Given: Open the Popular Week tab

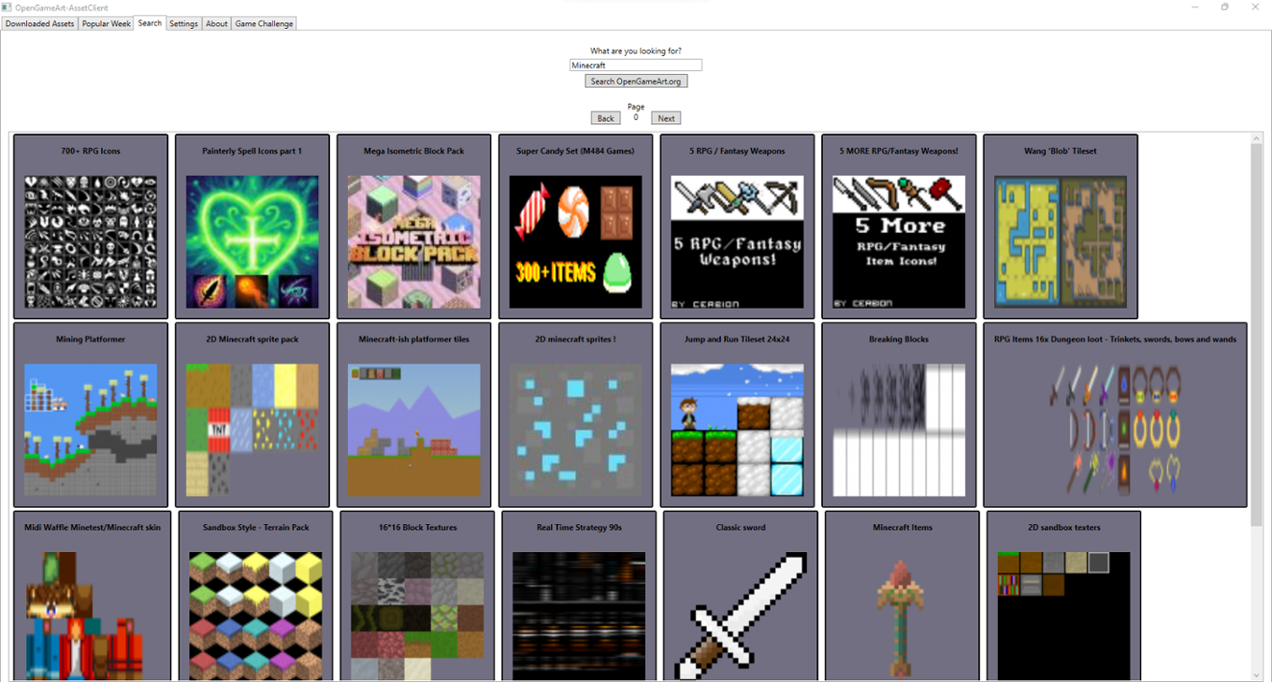Looking at the screenshot, I should tap(106, 23).
